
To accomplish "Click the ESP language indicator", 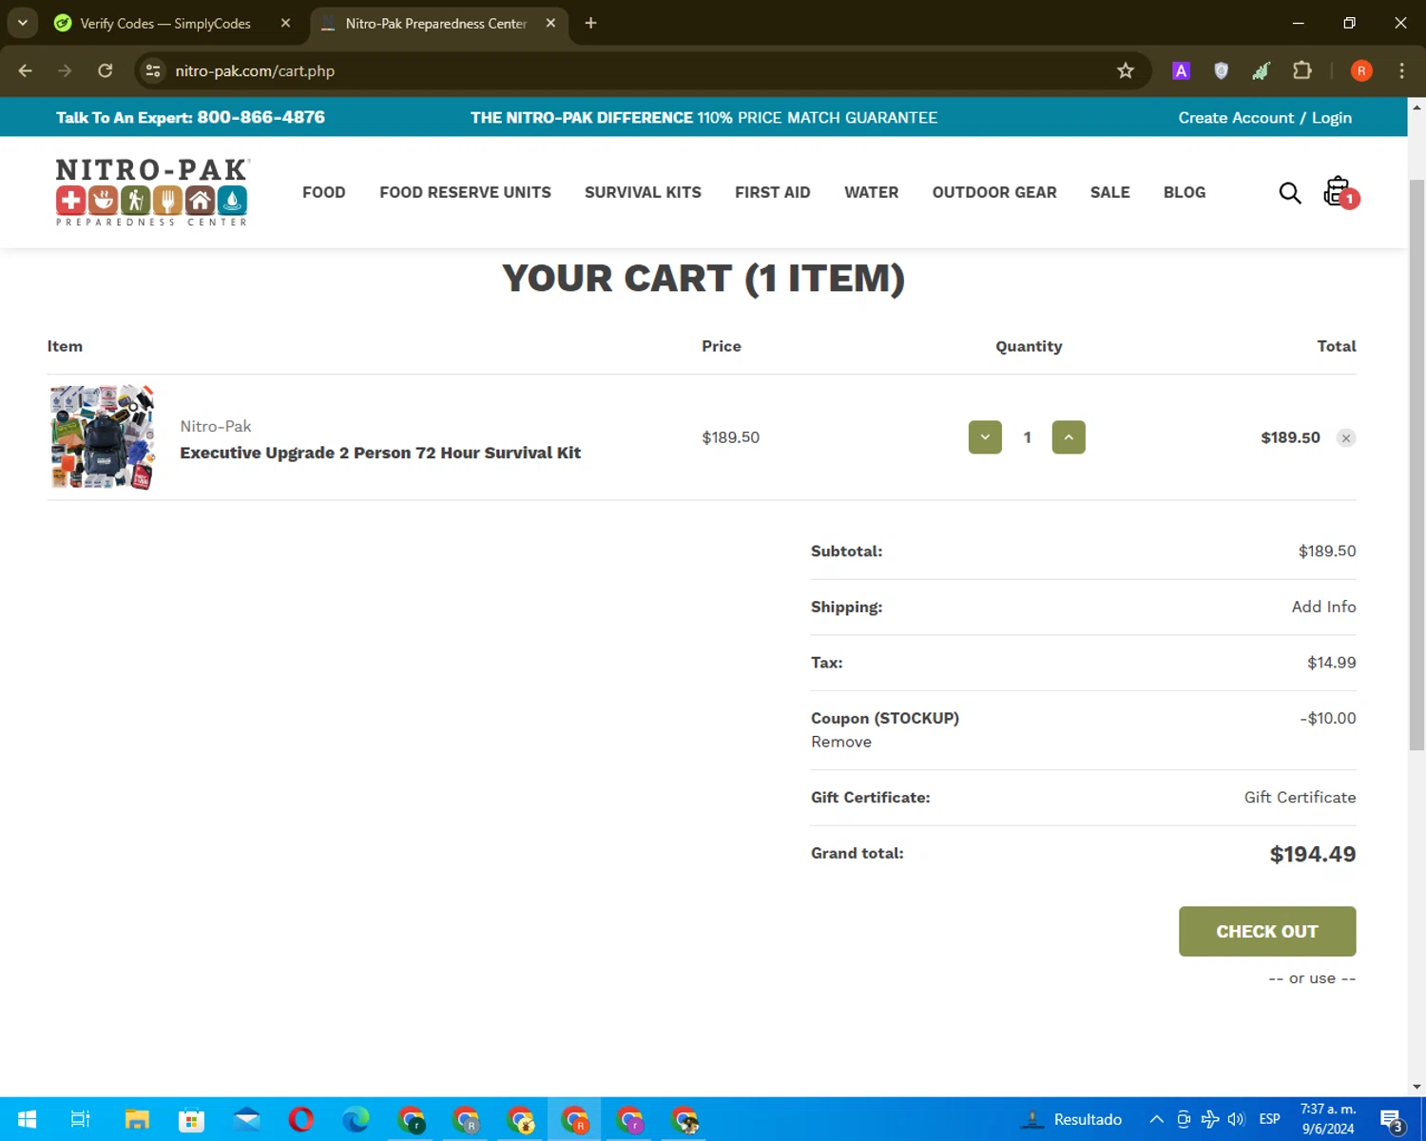I will tap(1269, 1119).
